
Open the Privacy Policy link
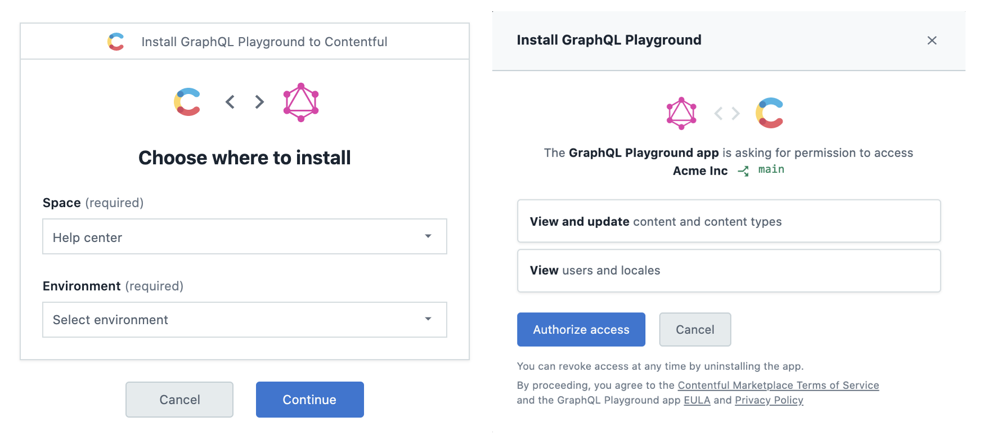coord(769,400)
